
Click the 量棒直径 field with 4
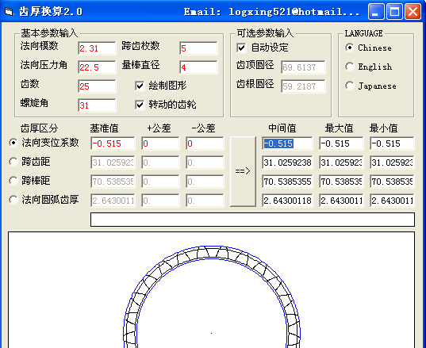[x=198, y=67]
